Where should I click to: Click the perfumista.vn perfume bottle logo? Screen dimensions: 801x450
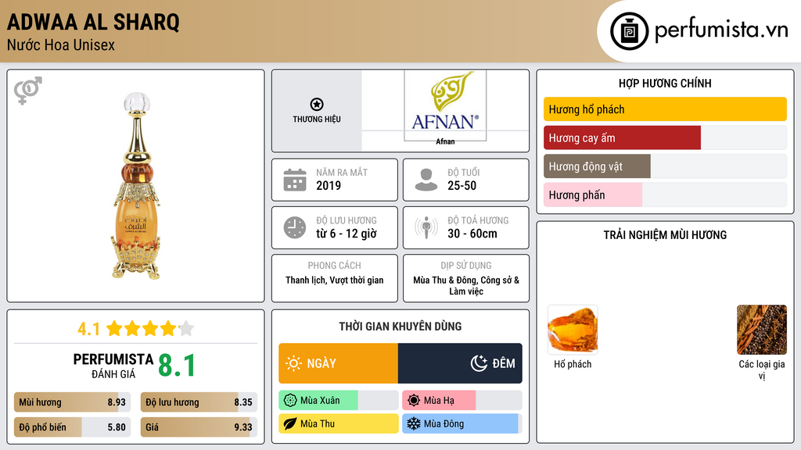coord(628,31)
